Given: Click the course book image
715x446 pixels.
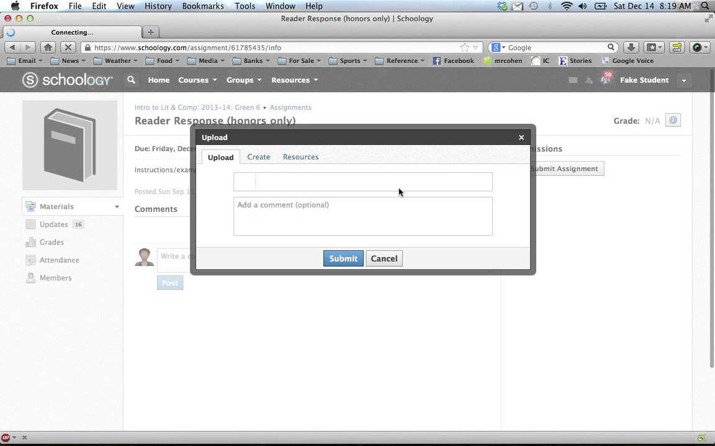Looking at the screenshot, I should coord(70,145).
